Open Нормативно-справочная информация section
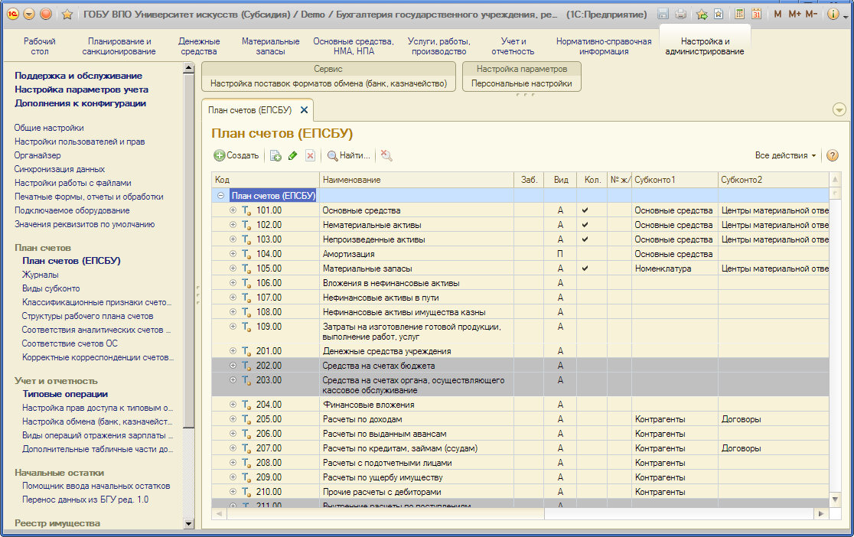This screenshot has height=537, width=854. tap(604, 47)
